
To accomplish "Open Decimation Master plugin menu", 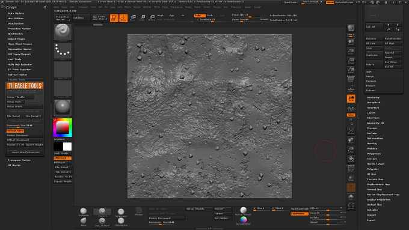I will pyautogui.click(x=20, y=49).
